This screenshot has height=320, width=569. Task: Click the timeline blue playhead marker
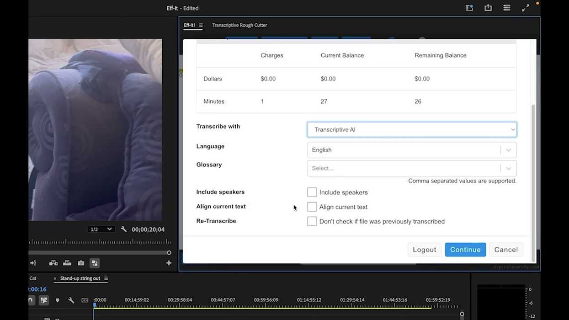point(95,305)
